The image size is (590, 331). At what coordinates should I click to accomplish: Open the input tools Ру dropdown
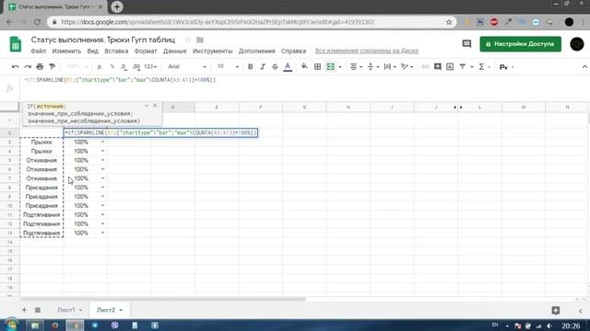coord(506,67)
